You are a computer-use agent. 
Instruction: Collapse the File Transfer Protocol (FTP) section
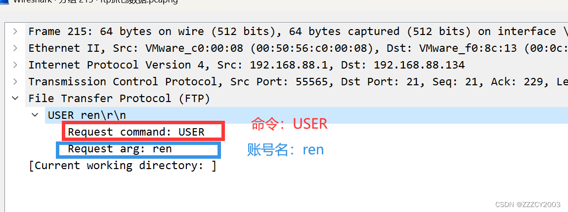16,99
